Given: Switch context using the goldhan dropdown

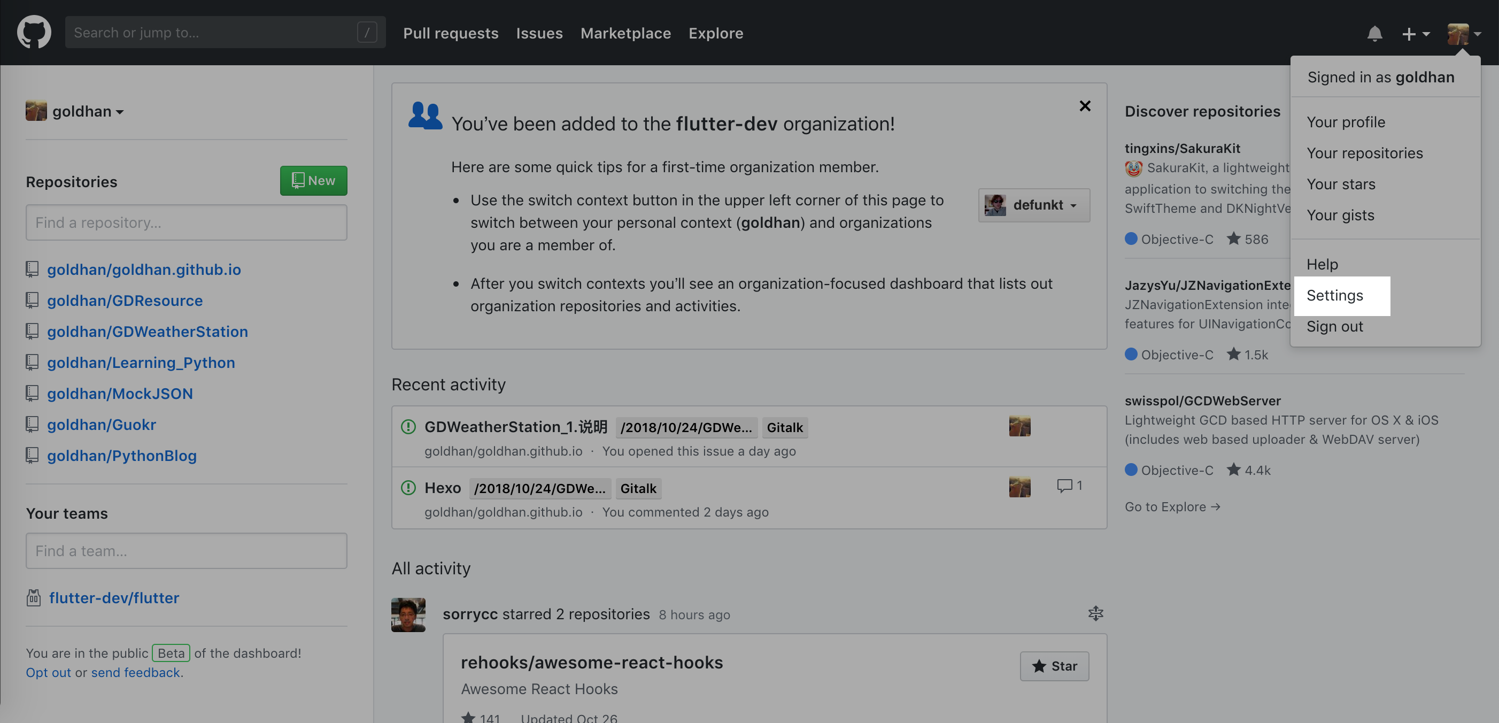Looking at the screenshot, I should click(x=74, y=111).
